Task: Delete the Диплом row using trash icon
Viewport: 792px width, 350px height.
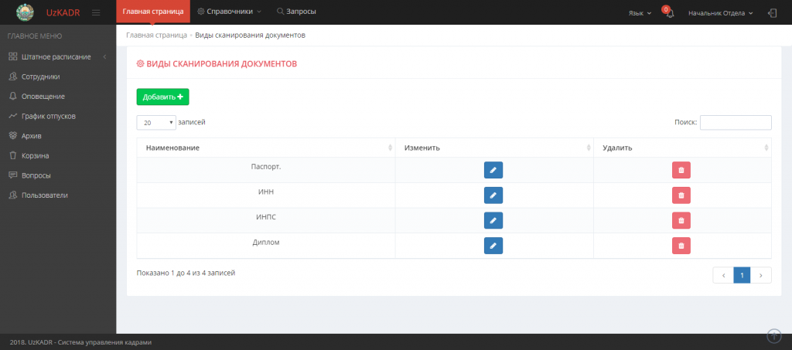Action: tap(681, 246)
